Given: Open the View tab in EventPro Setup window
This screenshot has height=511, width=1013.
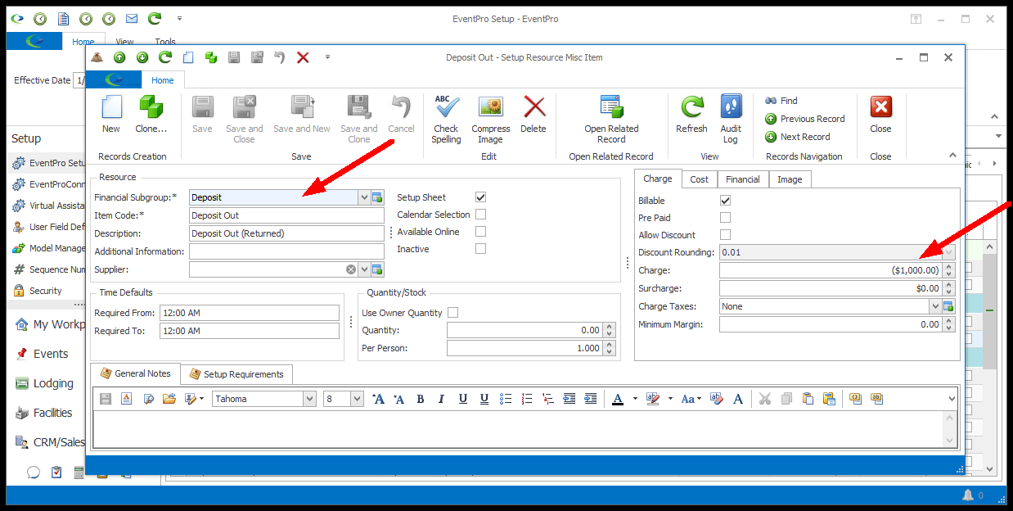Looking at the screenshot, I should (x=124, y=42).
